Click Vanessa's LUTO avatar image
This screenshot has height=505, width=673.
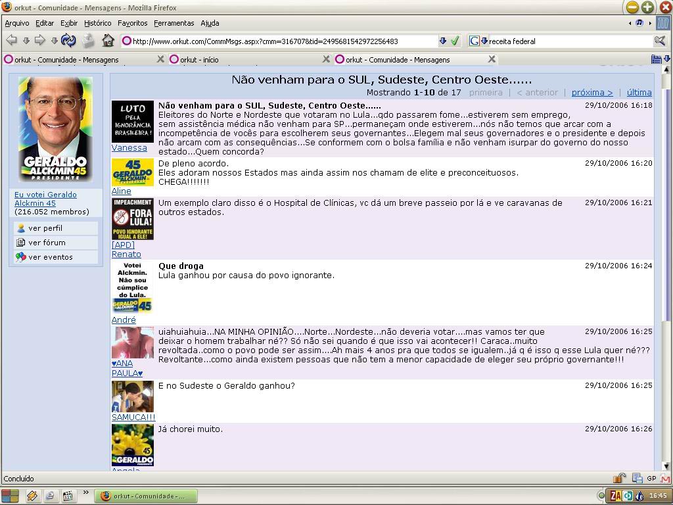pyautogui.click(x=132, y=122)
